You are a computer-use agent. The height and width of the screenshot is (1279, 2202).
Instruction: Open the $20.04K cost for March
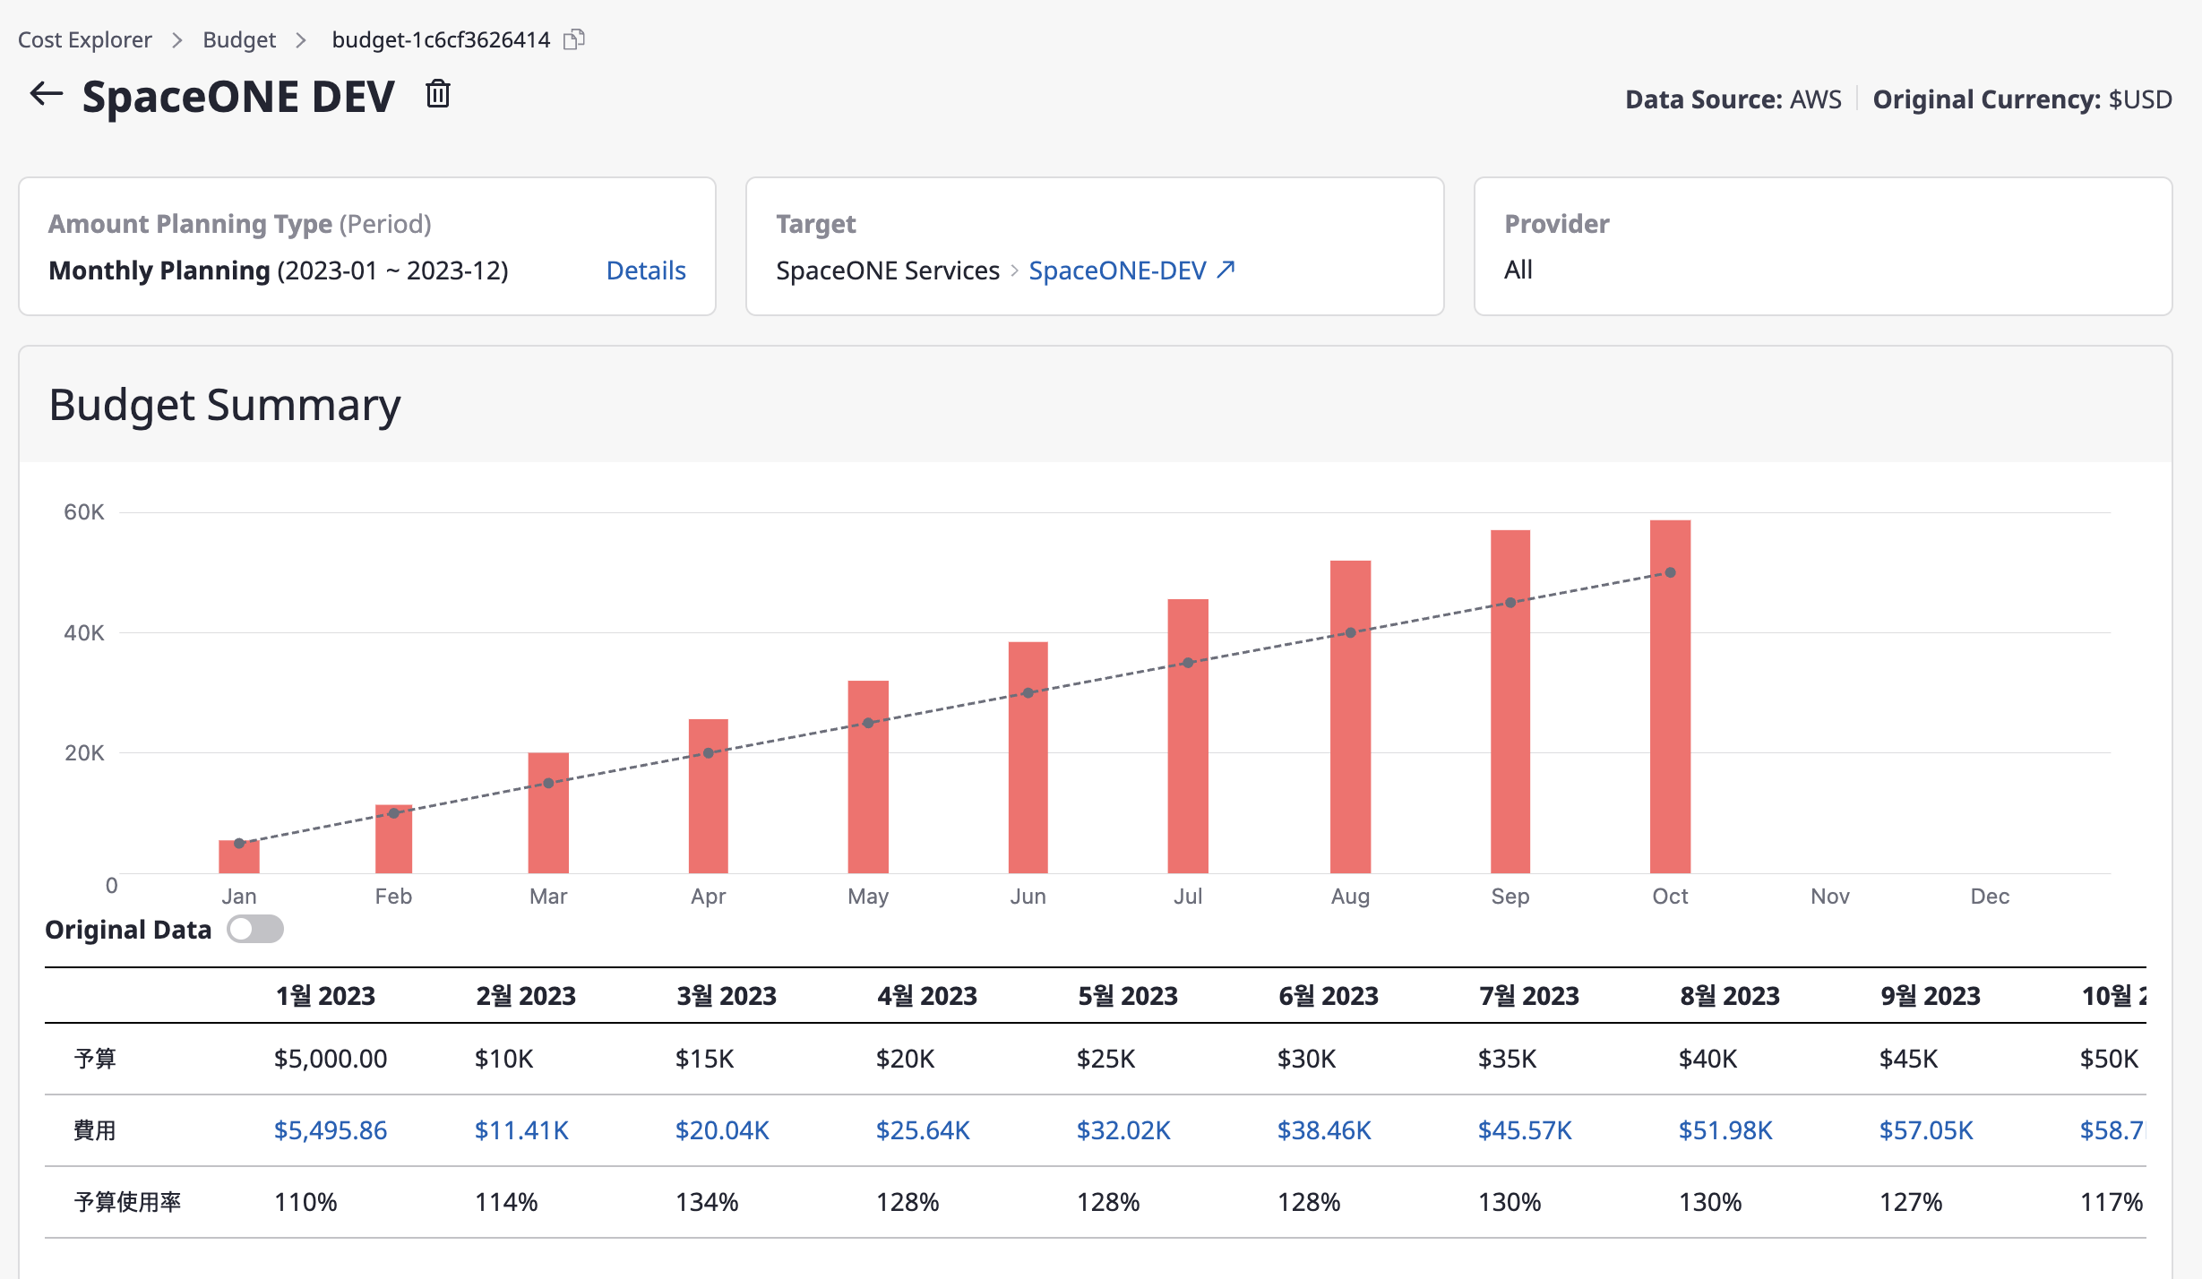722,1130
